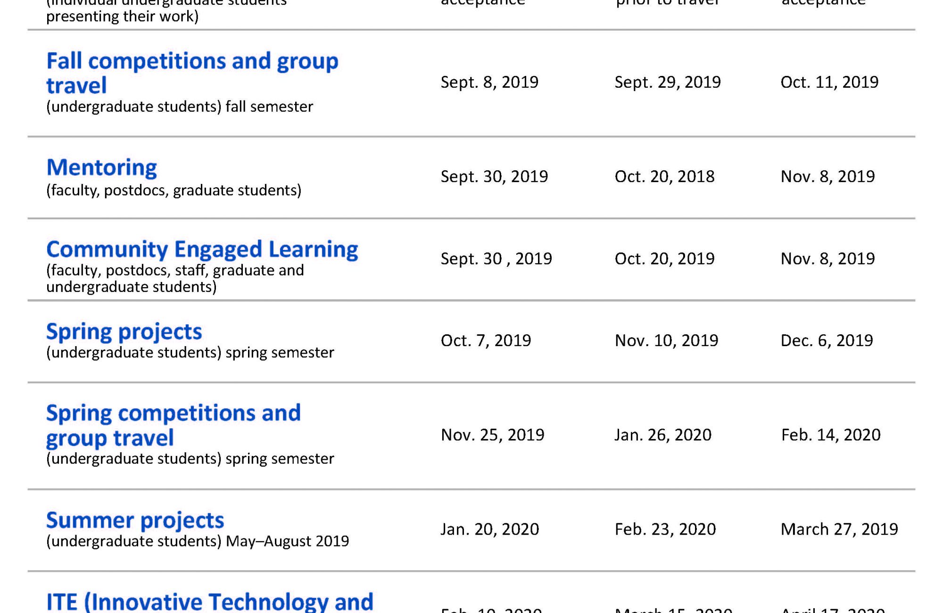Click the Nov. 25, 2019 date
The height and width of the screenshot is (613, 943).
pos(492,435)
